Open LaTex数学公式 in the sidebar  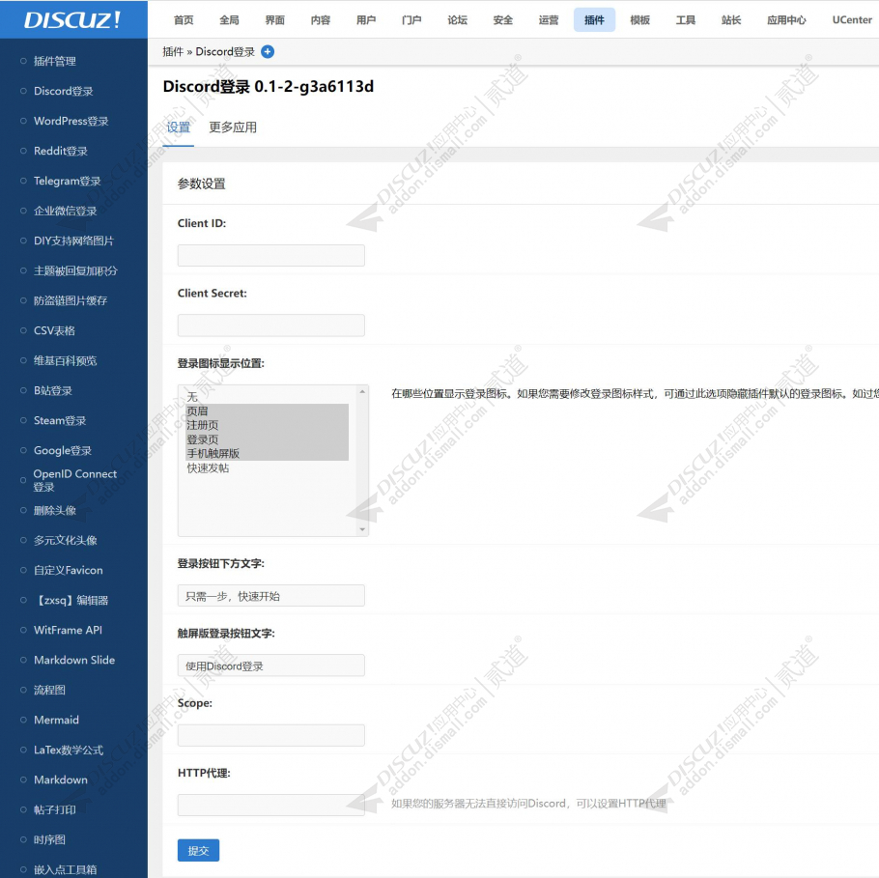(x=69, y=750)
